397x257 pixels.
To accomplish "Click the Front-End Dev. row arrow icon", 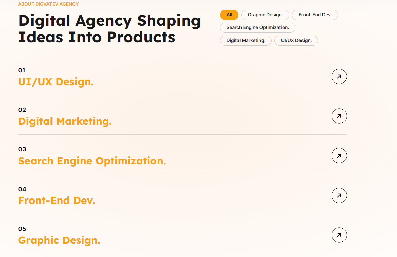I will point(339,195).
